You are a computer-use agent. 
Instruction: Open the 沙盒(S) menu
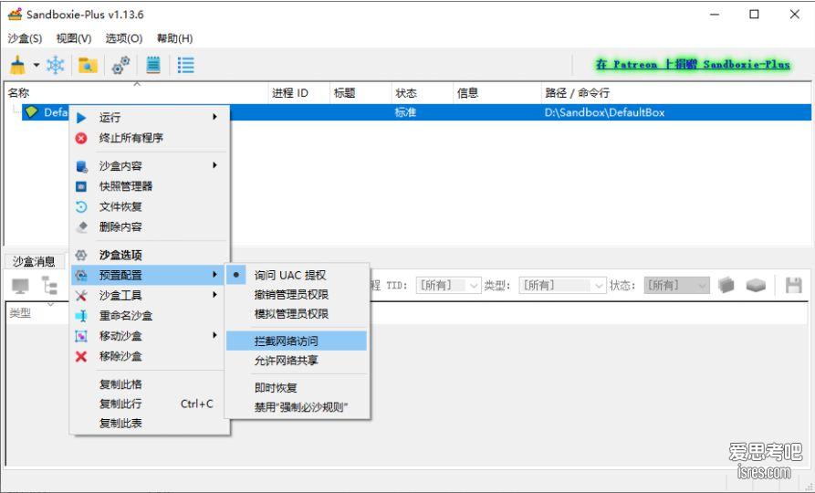25,38
